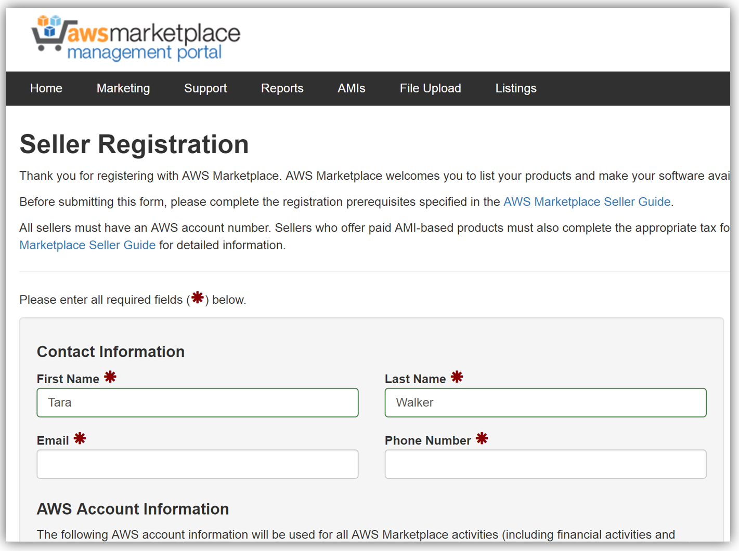Screen dimensions: 739x551
Task: Go to the Home menu item
Action: tap(46, 88)
